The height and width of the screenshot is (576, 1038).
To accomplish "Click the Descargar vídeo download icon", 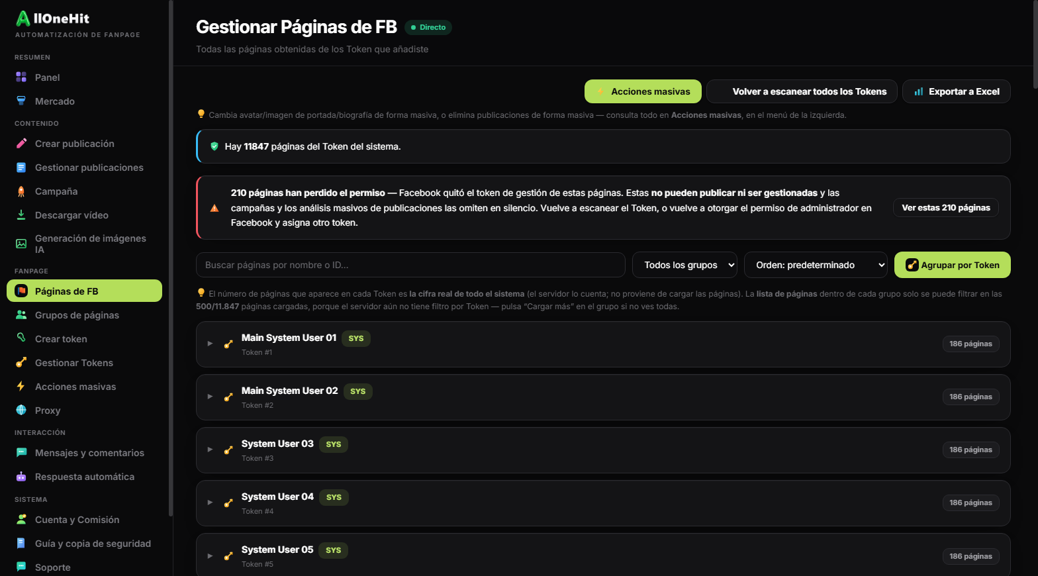I will coord(21,215).
